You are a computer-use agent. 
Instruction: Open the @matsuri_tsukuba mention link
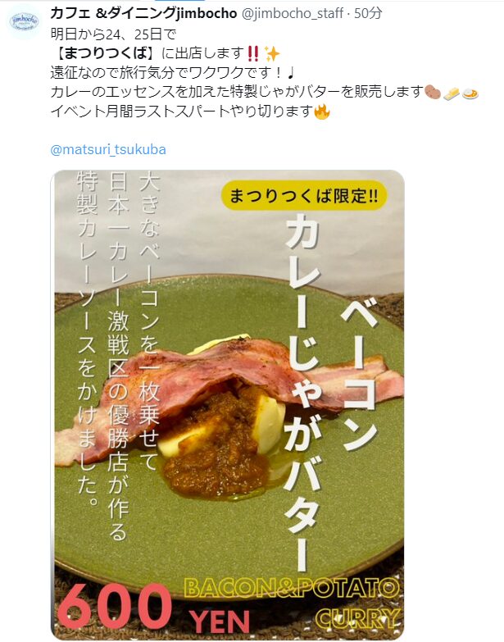tap(108, 149)
